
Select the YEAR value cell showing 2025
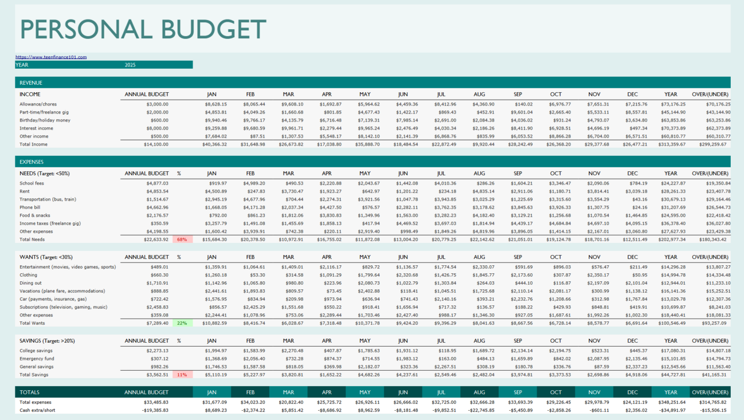(130, 64)
